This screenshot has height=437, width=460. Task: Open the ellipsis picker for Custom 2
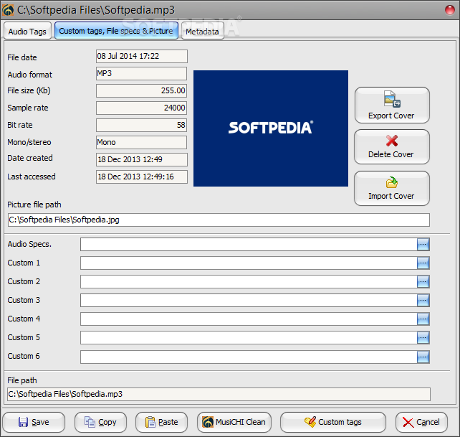point(423,281)
